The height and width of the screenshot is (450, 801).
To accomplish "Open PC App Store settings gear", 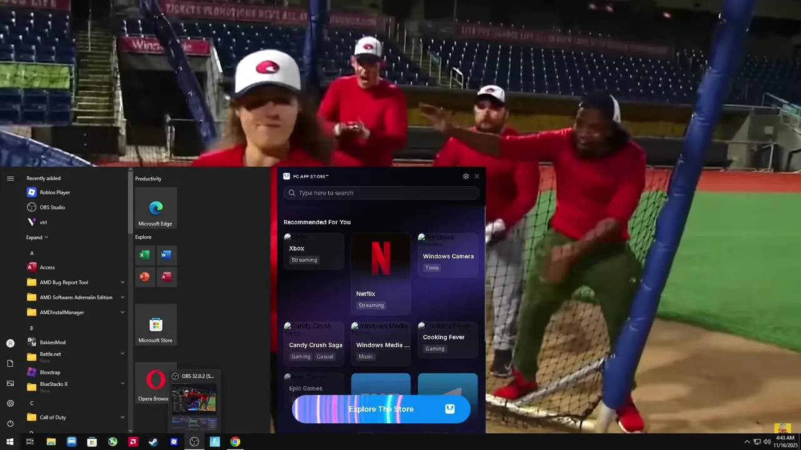I will coord(466,176).
